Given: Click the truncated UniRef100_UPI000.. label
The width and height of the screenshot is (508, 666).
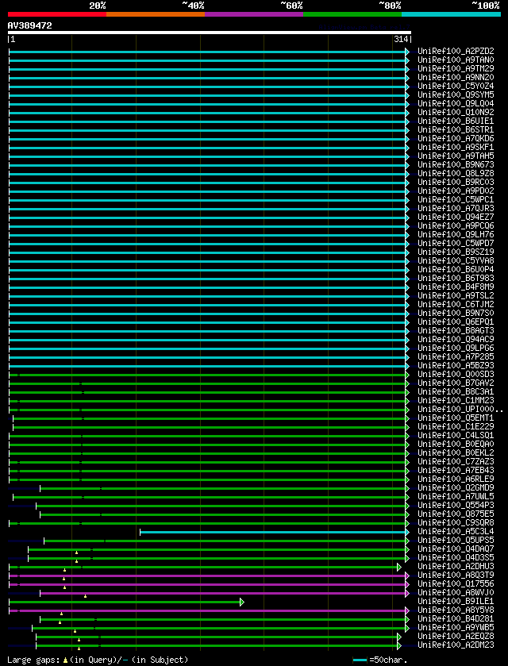Looking at the screenshot, I should click(460, 410).
